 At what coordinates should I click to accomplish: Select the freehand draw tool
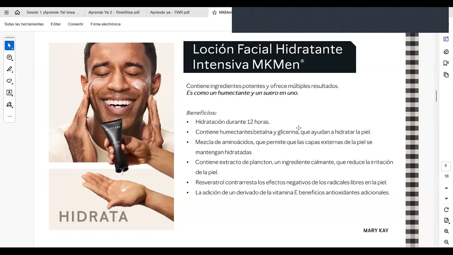coord(10,81)
